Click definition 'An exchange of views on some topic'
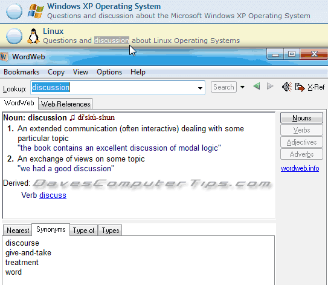 click(x=81, y=159)
